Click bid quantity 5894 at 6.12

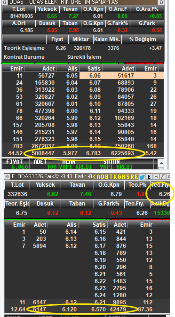[40, 246]
